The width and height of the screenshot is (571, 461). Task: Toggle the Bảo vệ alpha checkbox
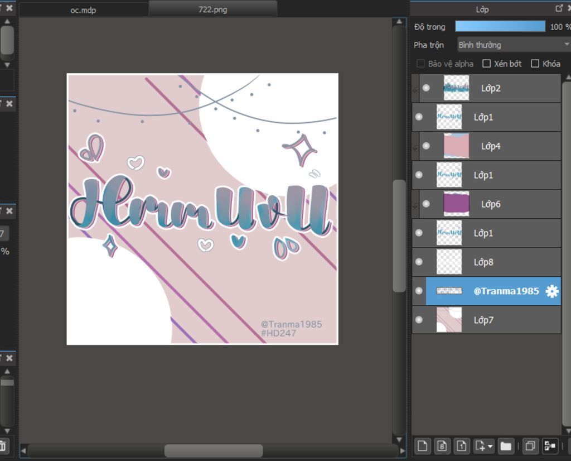(x=420, y=64)
